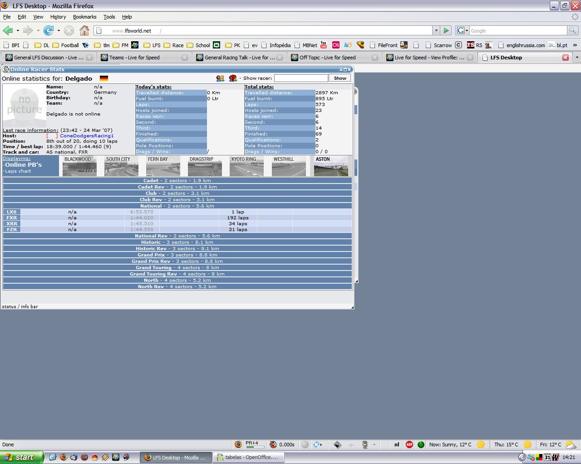Screen dimensions: 581x464
Task: Collapse the National configuration row
Action: tap(177, 206)
